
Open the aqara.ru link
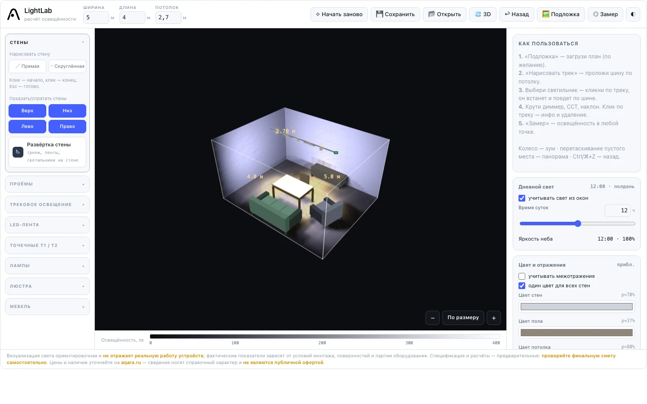coord(131,363)
